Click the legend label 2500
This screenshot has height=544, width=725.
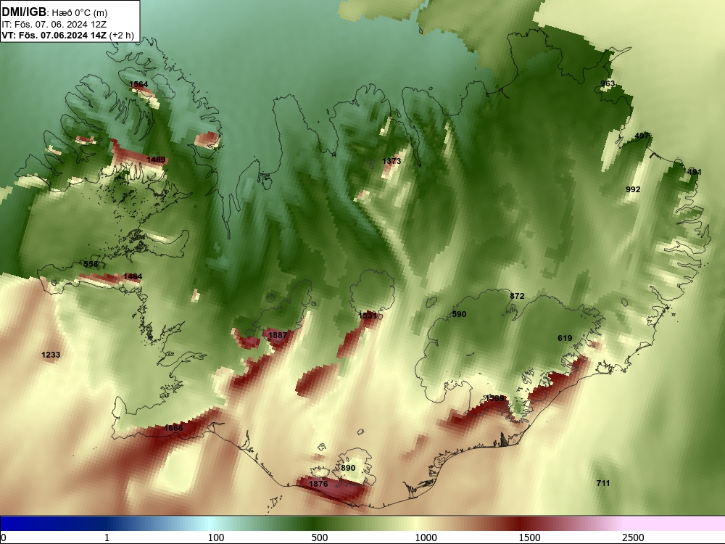pos(633,537)
